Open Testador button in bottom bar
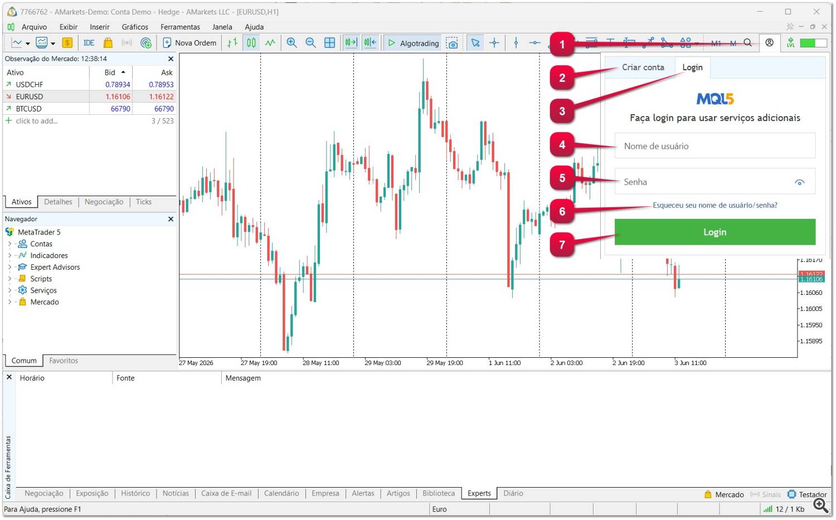This screenshot has height=520, width=836. (807, 494)
